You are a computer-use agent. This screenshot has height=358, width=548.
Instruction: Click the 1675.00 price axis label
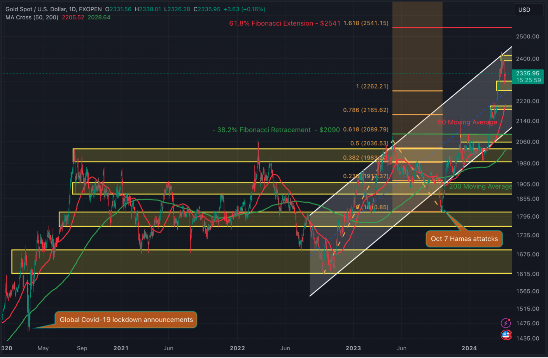pos(528,254)
